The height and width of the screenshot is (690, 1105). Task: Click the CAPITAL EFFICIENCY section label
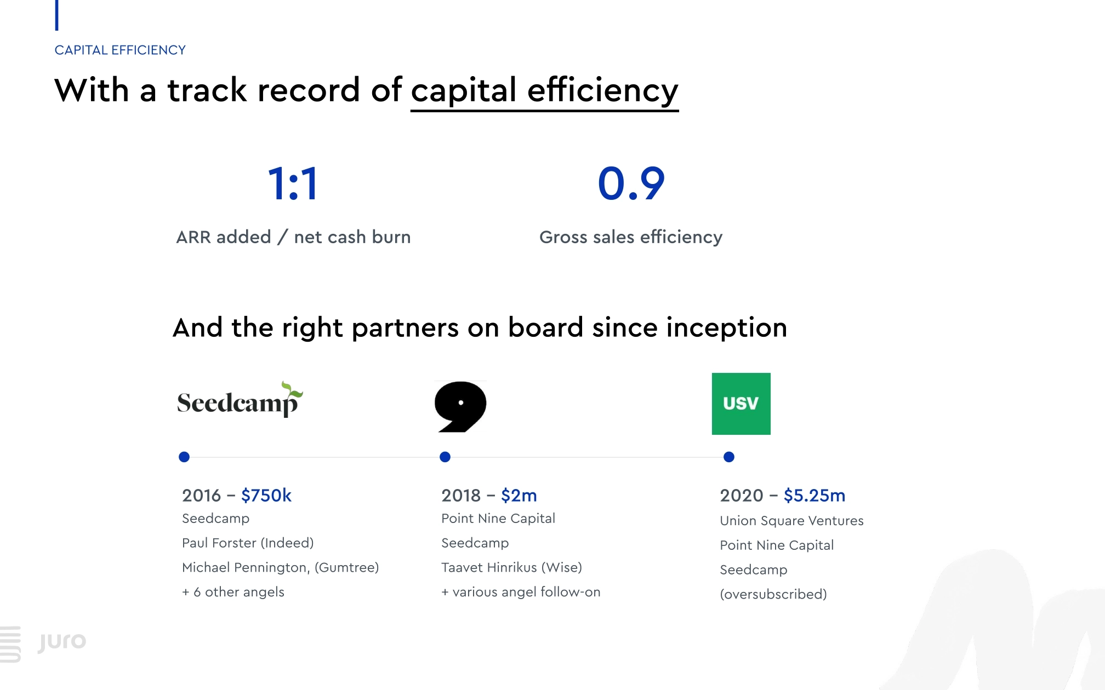pyautogui.click(x=120, y=50)
